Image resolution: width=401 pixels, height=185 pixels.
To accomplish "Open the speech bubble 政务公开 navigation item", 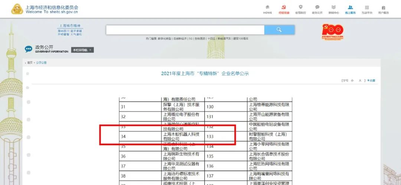I will point(317,10).
